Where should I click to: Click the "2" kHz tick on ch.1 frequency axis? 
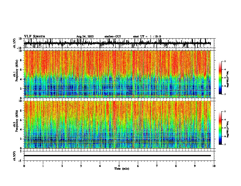click(21, 88)
